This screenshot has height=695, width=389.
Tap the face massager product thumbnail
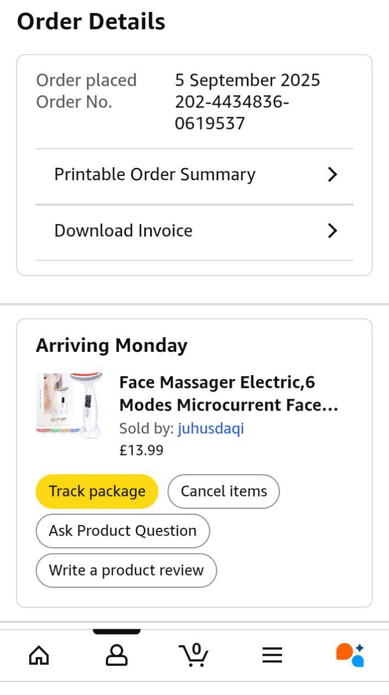(x=69, y=405)
